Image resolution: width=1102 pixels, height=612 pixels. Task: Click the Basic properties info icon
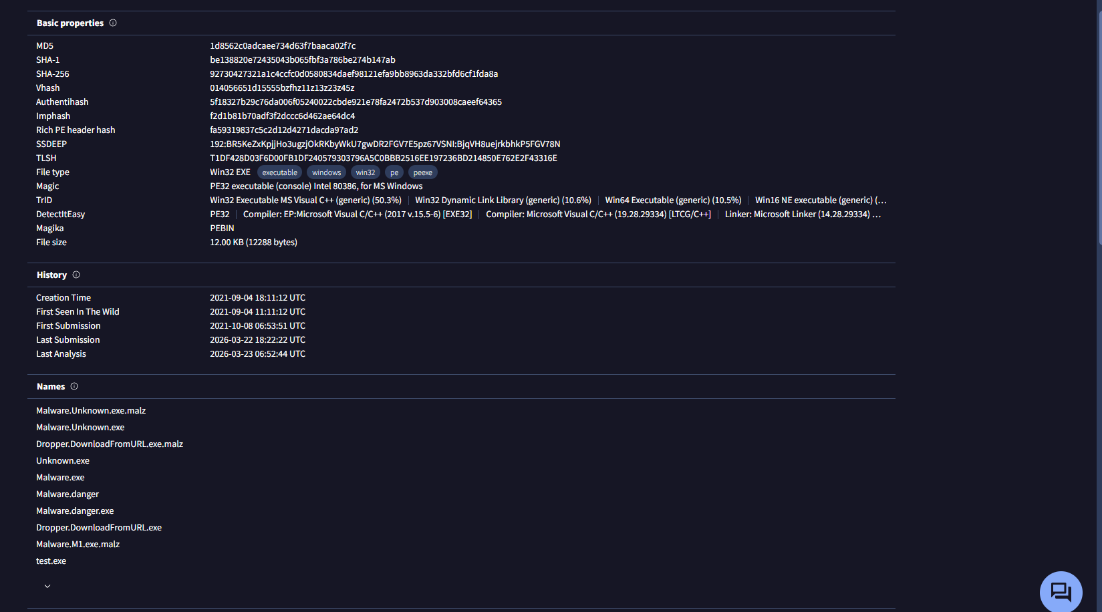point(113,23)
